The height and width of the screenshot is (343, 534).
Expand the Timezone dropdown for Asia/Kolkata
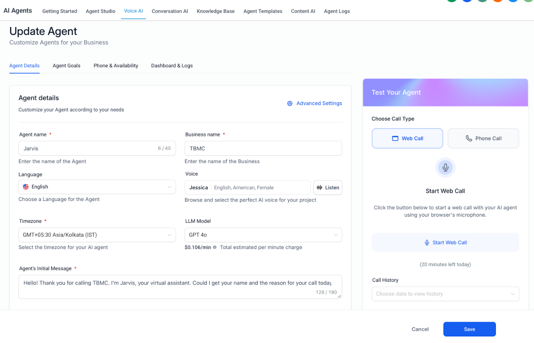(x=97, y=235)
